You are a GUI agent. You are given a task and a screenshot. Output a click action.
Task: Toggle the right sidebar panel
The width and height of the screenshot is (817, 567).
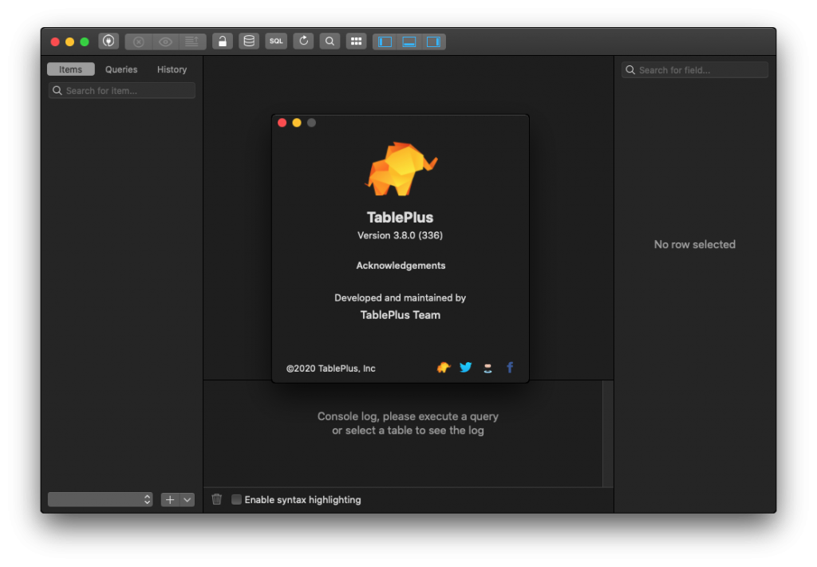433,41
